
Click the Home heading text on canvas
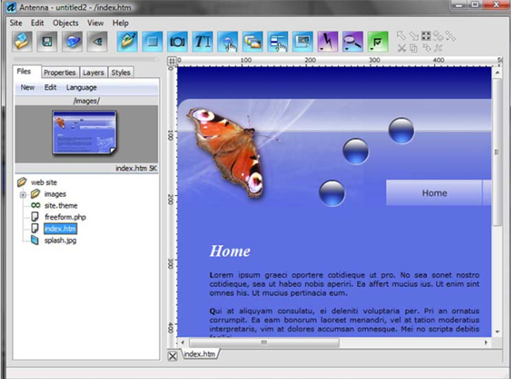(230, 251)
